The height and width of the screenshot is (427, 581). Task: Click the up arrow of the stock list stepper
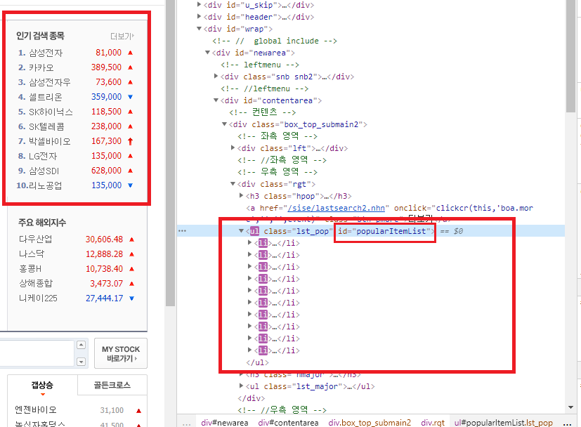point(81,345)
